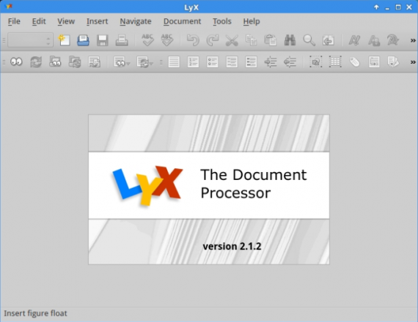Print the document

pos(122,40)
